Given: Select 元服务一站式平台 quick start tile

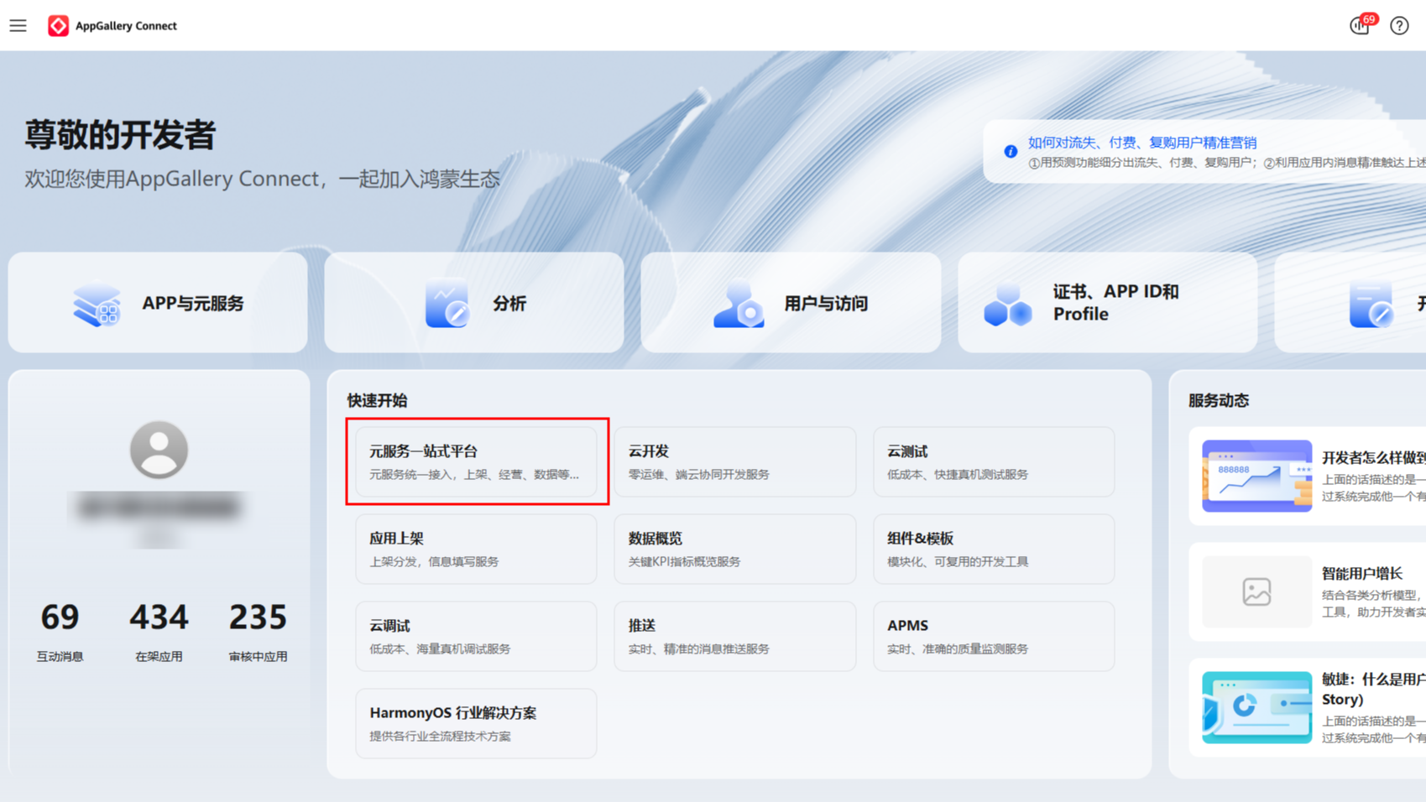Looking at the screenshot, I should click(477, 461).
